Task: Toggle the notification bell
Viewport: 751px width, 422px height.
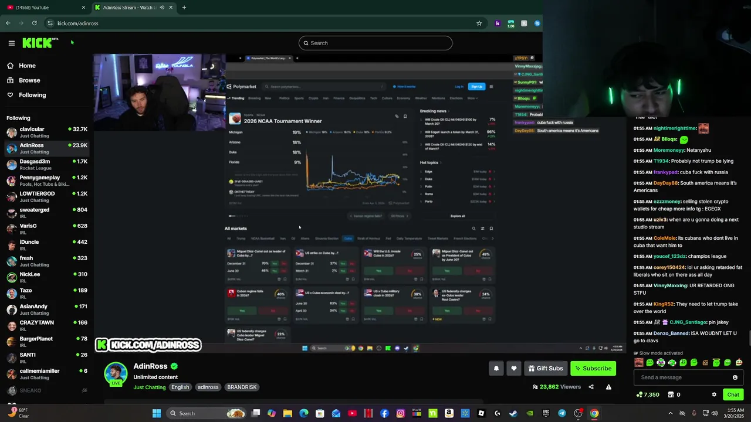Action: click(496, 368)
